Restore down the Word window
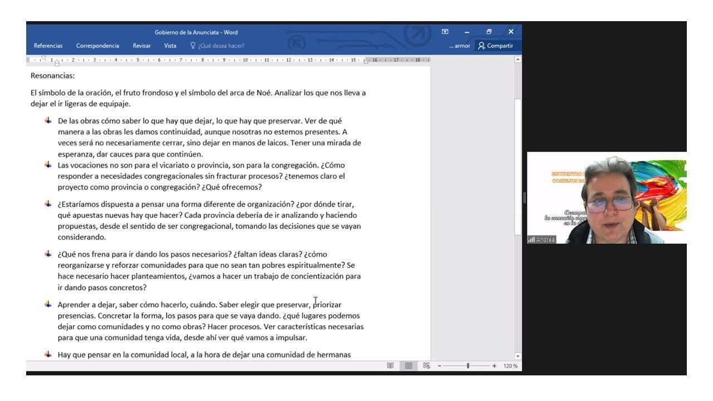Image resolution: width=713 pixels, height=401 pixels. click(489, 32)
